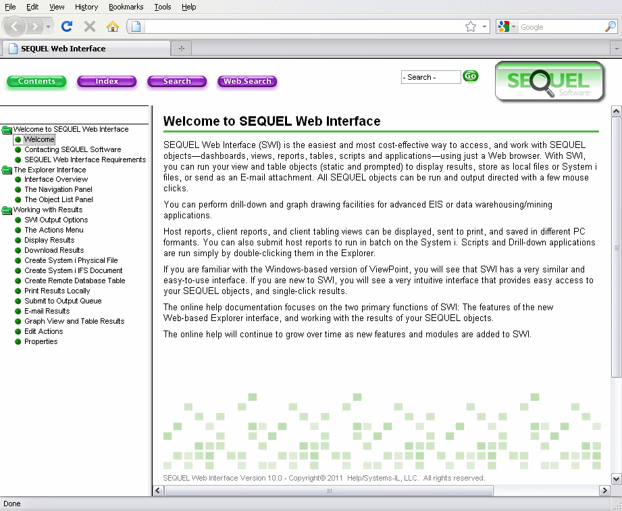
Task: Reload the page with the Refresh icon
Action: pos(67,26)
